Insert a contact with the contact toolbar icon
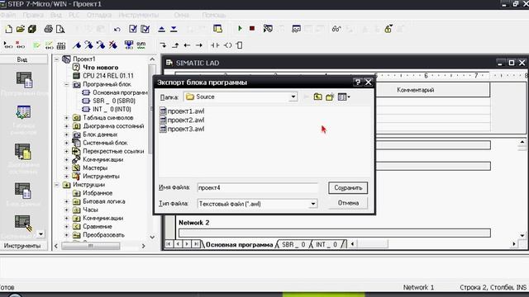This screenshot has height=297, width=529. tap(215, 45)
